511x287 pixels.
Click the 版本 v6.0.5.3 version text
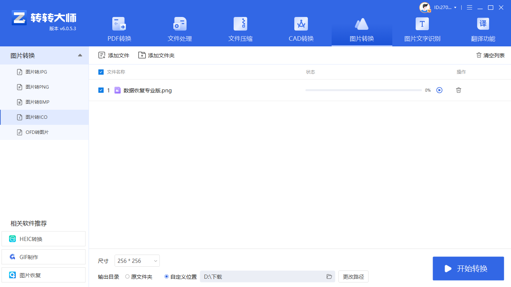[63, 29]
